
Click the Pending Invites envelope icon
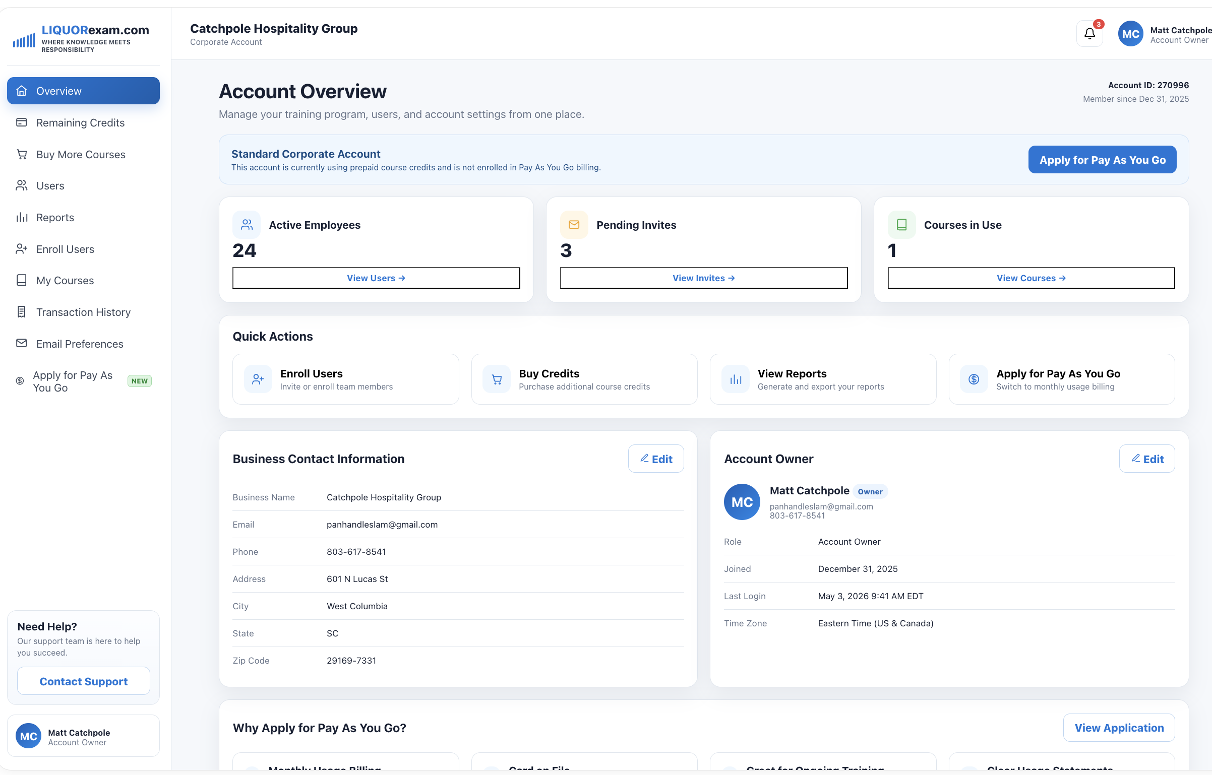(x=574, y=225)
